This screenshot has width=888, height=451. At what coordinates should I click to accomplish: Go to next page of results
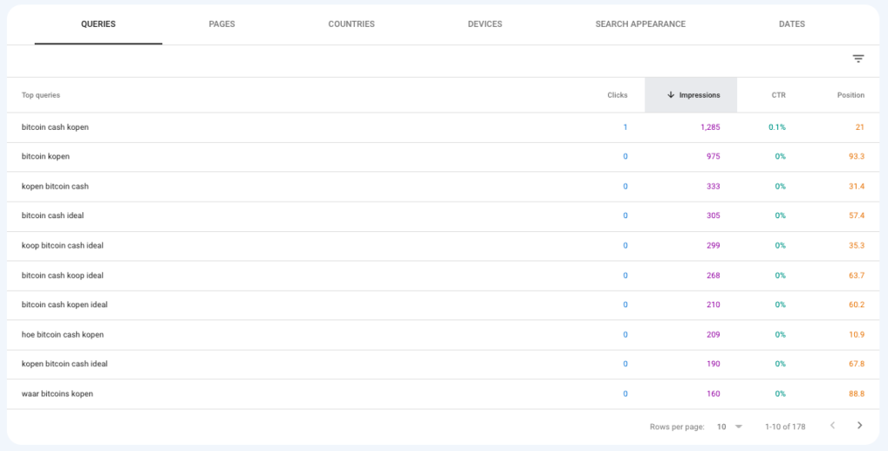pyautogui.click(x=859, y=426)
